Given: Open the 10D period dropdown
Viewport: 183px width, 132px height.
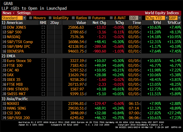Looking at the screenshot, I should click(x=140, y=18).
